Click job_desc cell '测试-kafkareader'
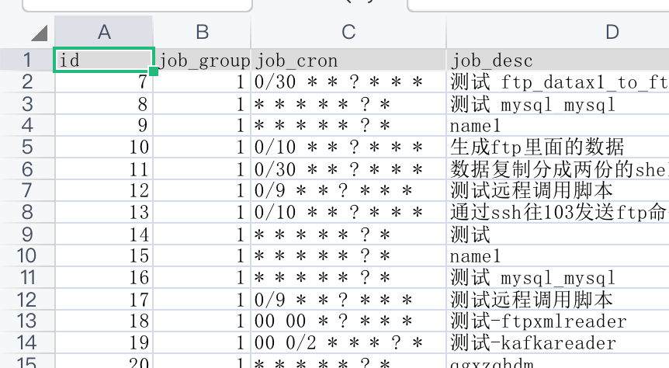The image size is (669, 368). 558,342
